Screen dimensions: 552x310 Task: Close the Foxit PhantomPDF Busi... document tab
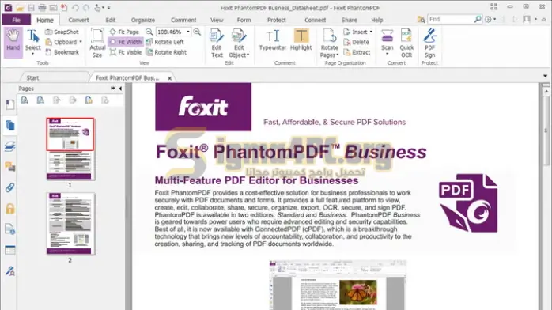coord(169,78)
